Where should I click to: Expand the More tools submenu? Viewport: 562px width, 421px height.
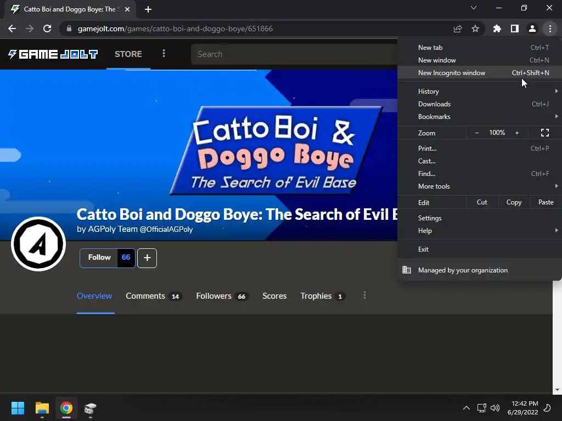tap(480, 186)
